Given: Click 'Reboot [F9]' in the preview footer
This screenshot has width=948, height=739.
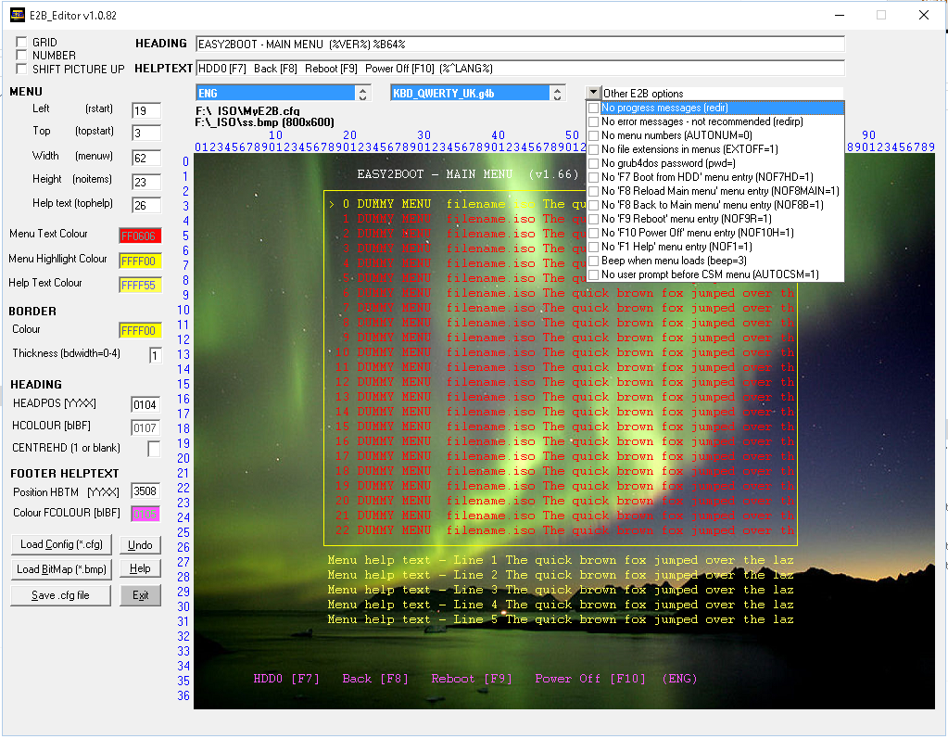Looking at the screenshot, I should [x=472, y=679].
